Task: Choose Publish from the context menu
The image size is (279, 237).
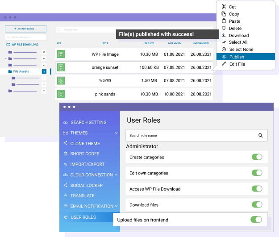Action: (237, 57)
